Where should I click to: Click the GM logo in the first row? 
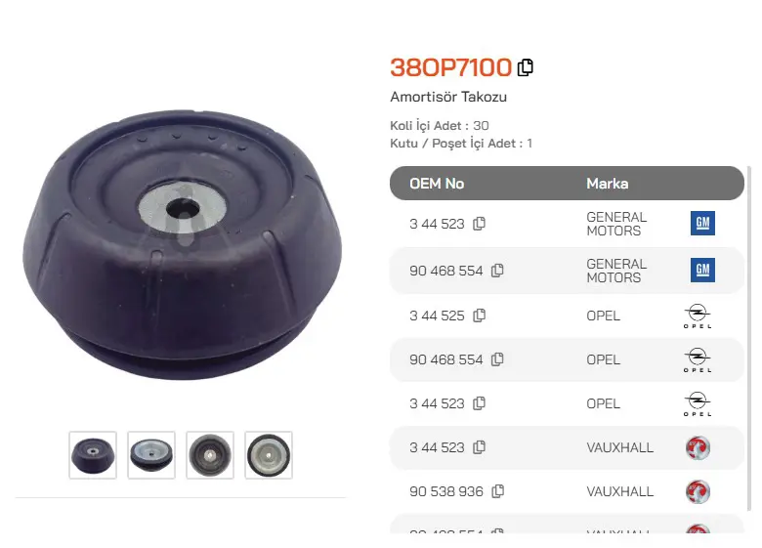(702, 223)
